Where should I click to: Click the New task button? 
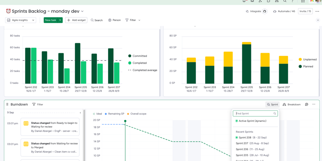(x=51, y=20)
